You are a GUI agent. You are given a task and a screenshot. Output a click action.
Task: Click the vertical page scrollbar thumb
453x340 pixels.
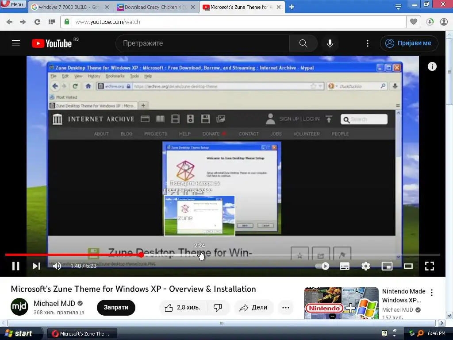449,71
